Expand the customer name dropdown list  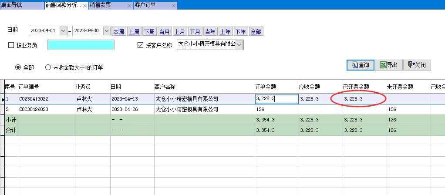pyautogui.click(x=239, y=44)
